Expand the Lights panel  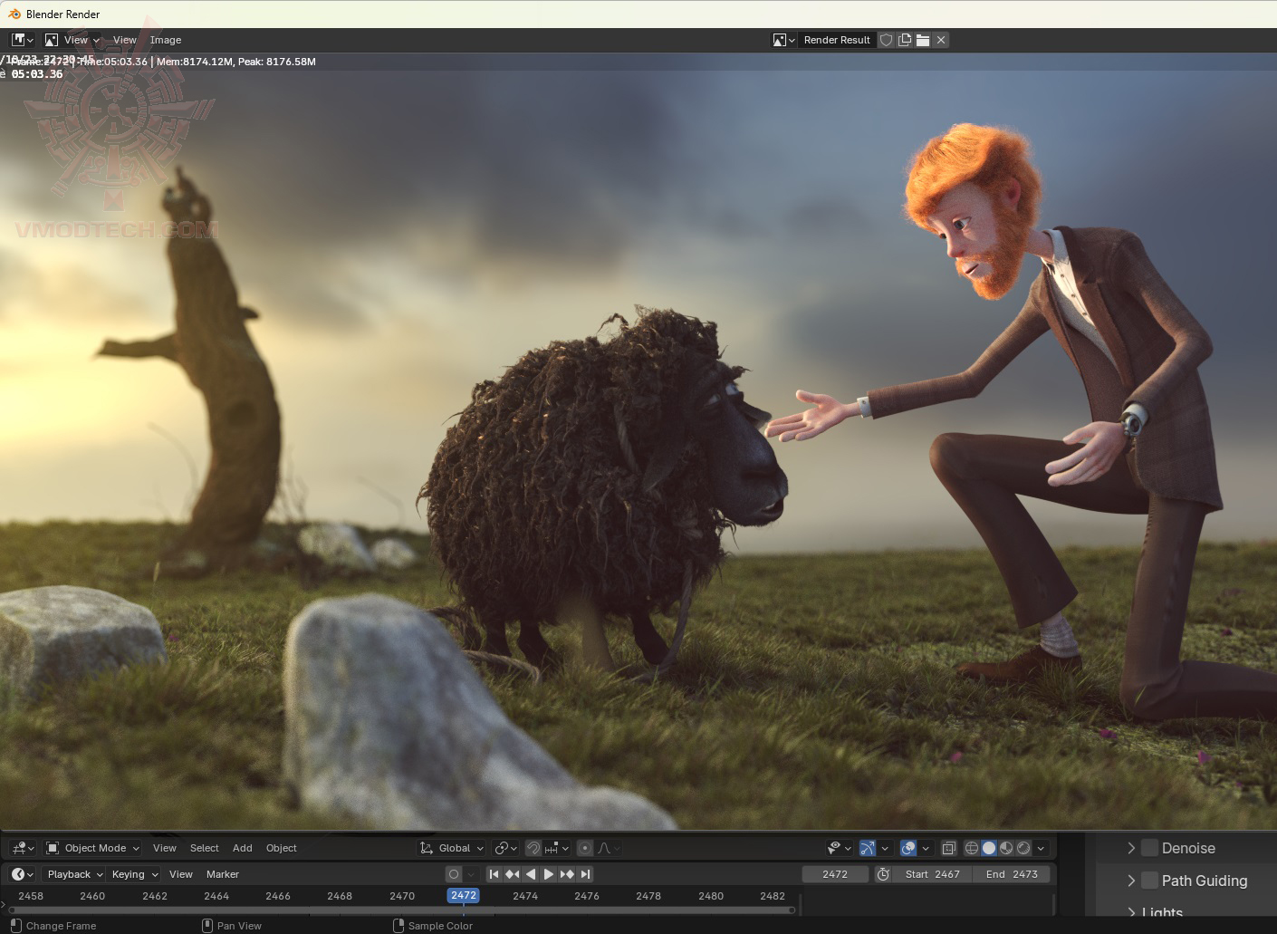[x=1131, y=911]
